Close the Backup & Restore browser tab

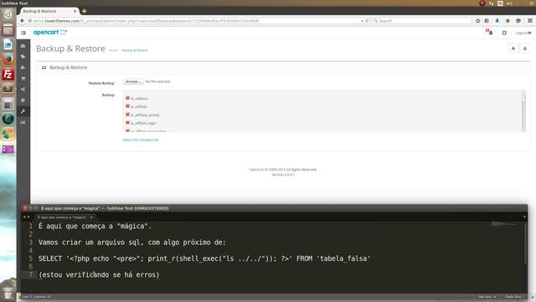[x=75, y=11]
